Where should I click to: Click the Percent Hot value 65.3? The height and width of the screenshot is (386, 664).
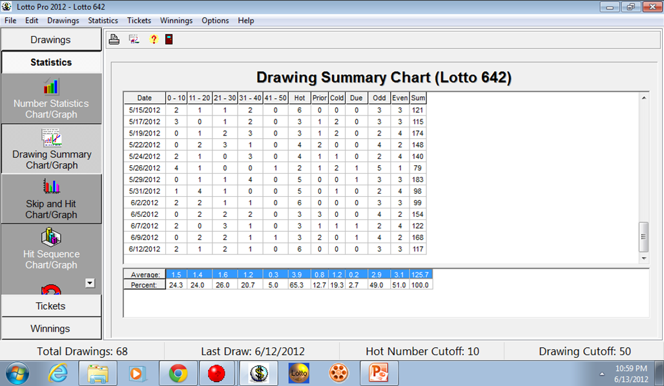pyautogui.click(x=296, y=285)
